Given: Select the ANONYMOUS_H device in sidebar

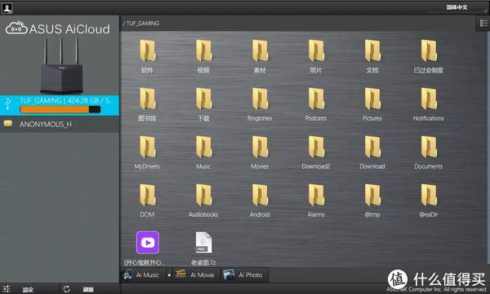Looking at the screenshot, I should pyautogui.click(x=60, y=124).
